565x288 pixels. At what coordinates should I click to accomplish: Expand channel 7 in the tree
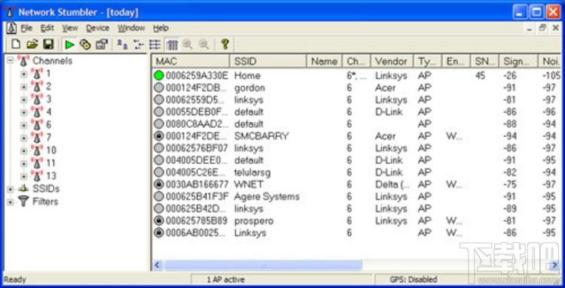(x=24, y=138)
